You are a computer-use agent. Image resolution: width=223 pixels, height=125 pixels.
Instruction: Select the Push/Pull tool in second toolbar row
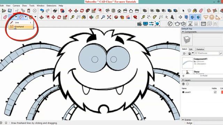41,17
